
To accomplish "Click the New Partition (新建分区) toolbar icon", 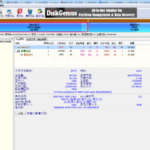I will (10, 13).
